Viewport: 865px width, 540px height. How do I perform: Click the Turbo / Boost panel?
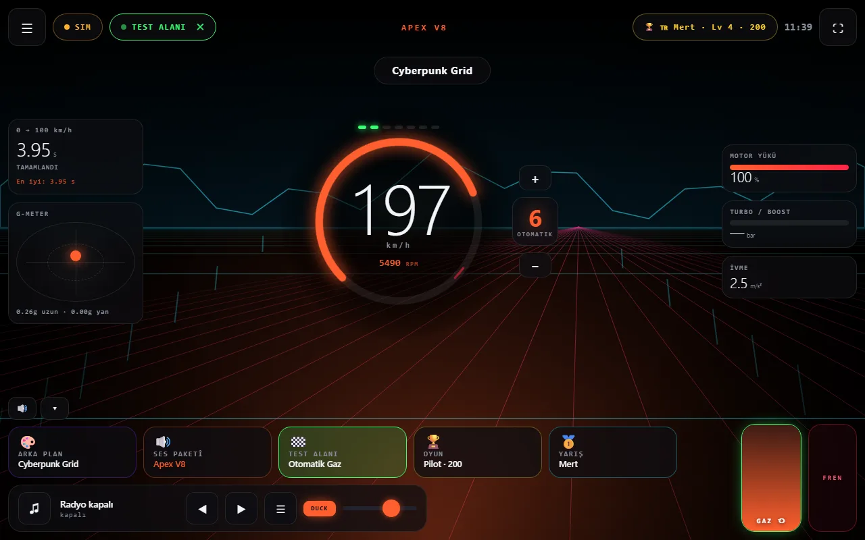(x=789, y=224)
